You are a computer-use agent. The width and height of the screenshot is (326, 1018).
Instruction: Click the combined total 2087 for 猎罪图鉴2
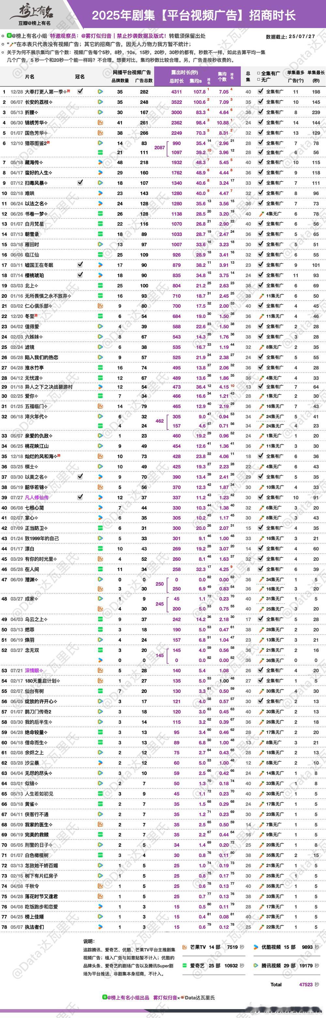coord(160,148)
